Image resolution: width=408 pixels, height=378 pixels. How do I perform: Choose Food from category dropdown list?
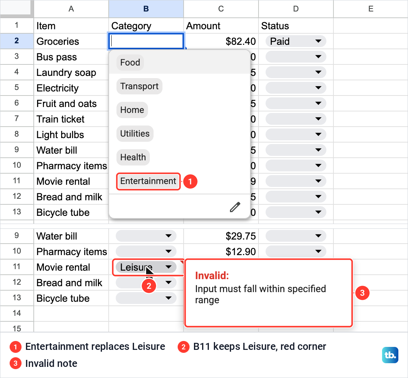[130, 63]
